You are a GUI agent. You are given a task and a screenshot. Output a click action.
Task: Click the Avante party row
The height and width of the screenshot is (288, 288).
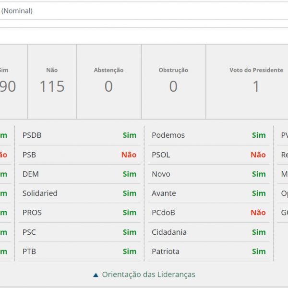point(208,193)
